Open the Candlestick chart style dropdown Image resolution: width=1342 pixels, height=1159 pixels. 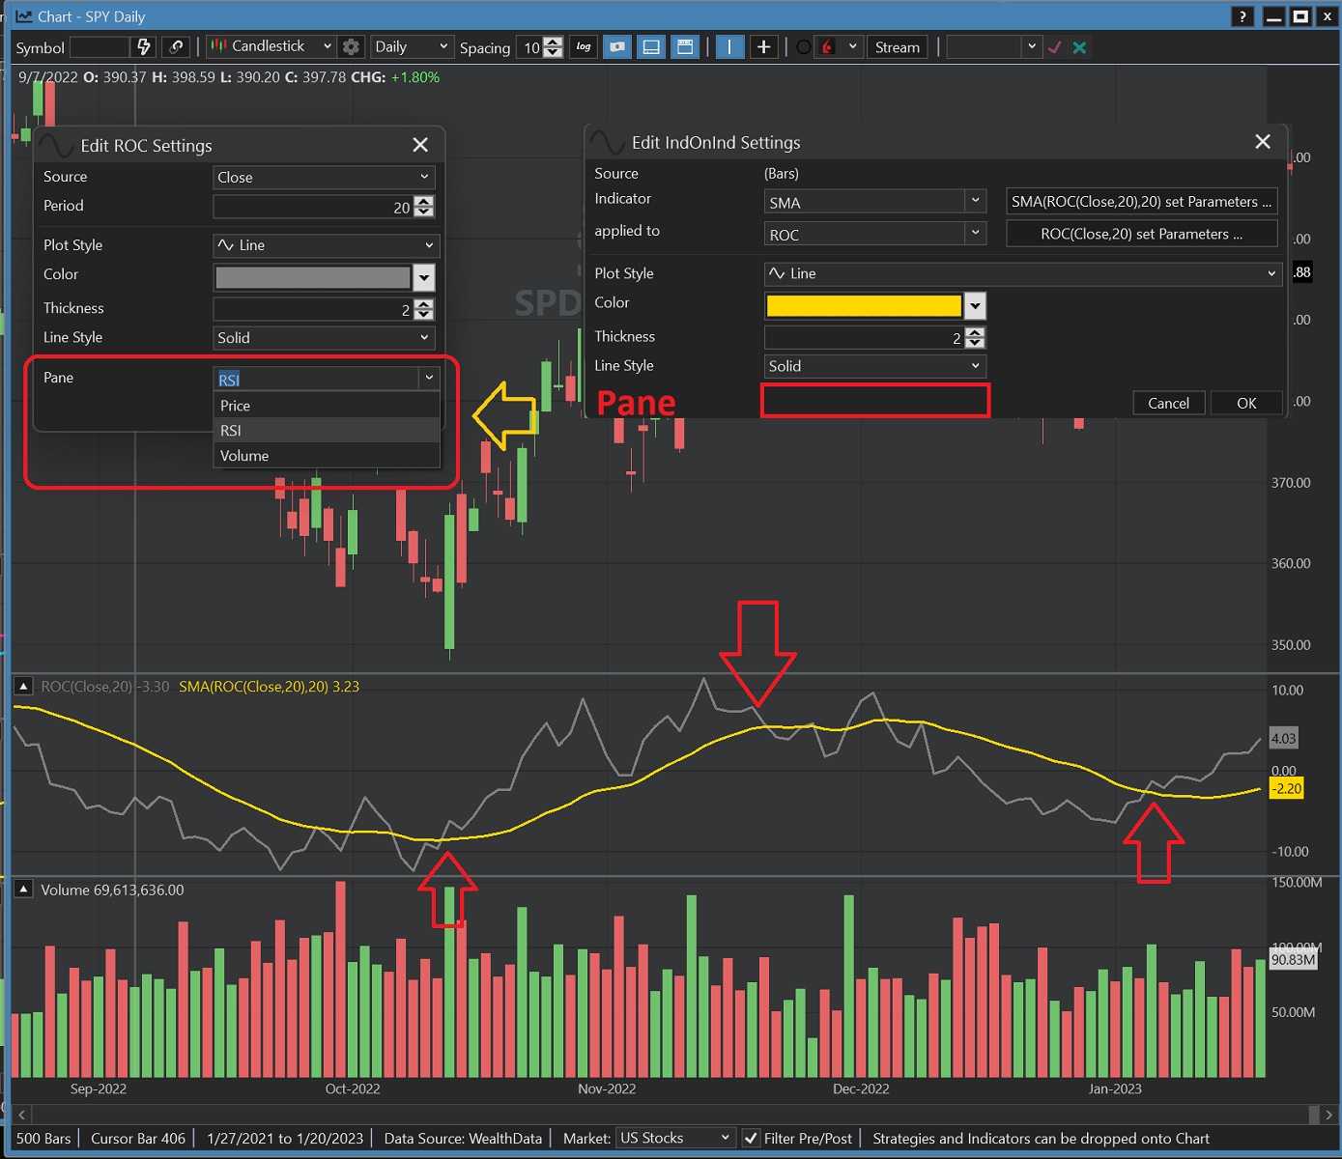(271, 46)
